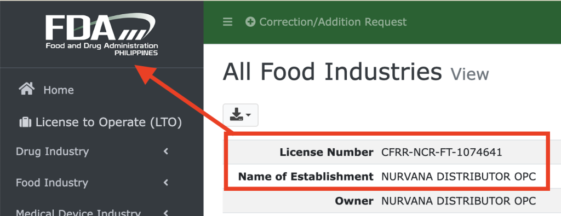Open the download export dropdown button

(241, 115)
